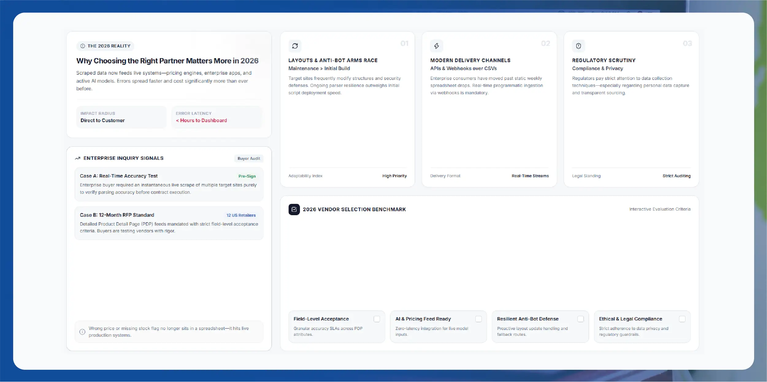This screenshot has width=767, height=382.
Task: Click the refresh icon on Layouts & Anti-Bot card
Action: click(x=295, y=46)
